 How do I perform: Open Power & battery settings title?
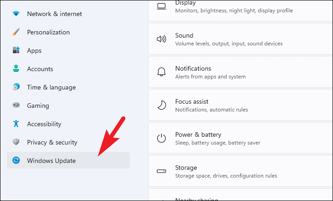pyautogui.click(x=198, y=134)
